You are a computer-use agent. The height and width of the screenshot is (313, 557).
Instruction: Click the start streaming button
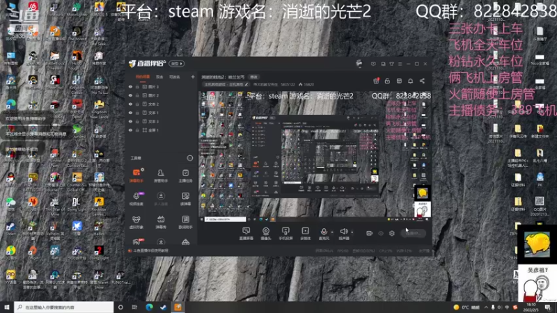coord(413,233)
